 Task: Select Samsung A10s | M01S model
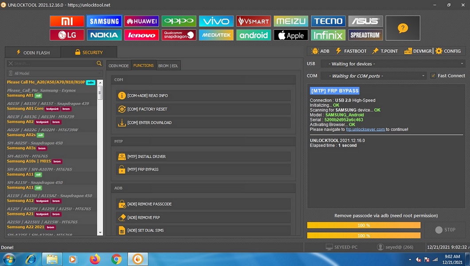pyautogui.click(x=29, y=161)
